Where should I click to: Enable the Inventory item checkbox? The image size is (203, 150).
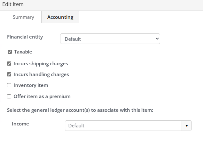click(x=9, y=85)
